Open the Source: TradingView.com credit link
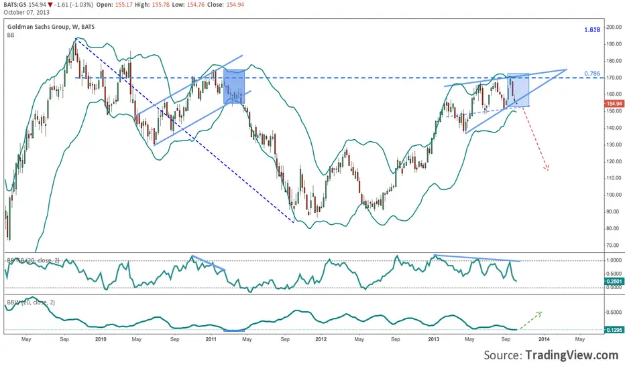Image resolution: width=625 pixels, height=368 pixels. [551, 355]
